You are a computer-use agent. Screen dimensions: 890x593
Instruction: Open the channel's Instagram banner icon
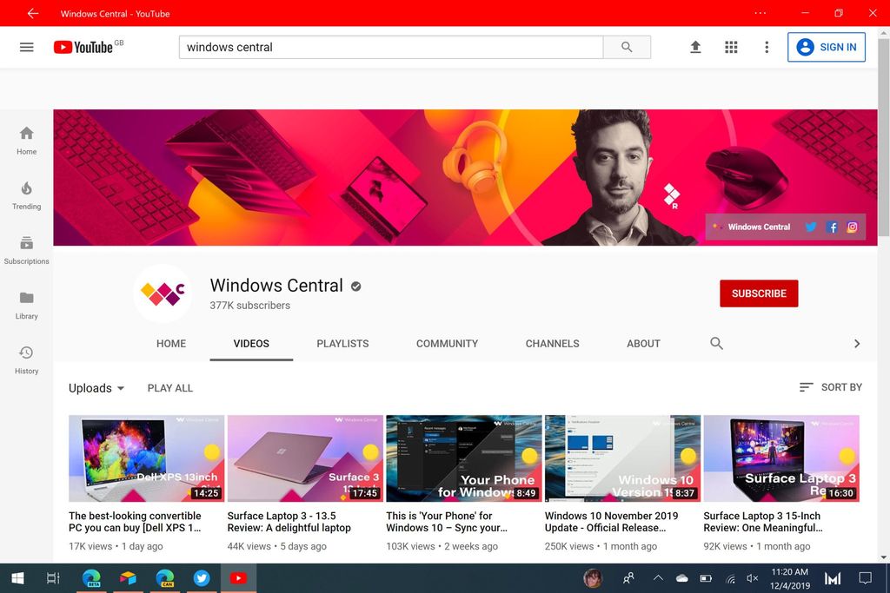click(853, 227)
